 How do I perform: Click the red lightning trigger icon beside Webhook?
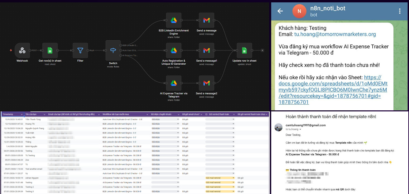point(11,50)
